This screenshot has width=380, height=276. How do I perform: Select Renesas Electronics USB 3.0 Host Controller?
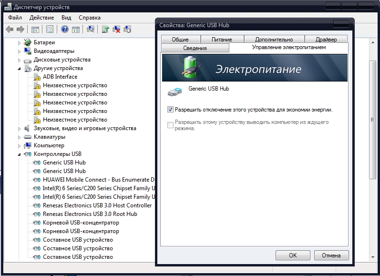[x=97, y=205]
